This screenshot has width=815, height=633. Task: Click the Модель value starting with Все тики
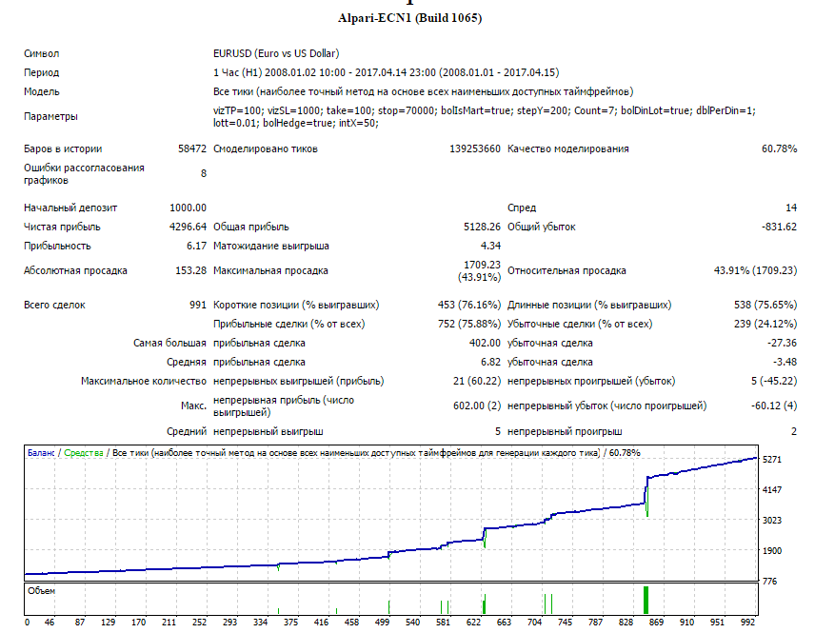pos(423,92)
